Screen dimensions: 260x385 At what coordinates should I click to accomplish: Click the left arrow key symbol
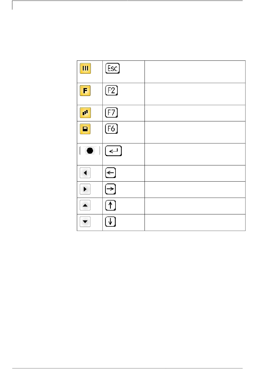pos(111,173)
